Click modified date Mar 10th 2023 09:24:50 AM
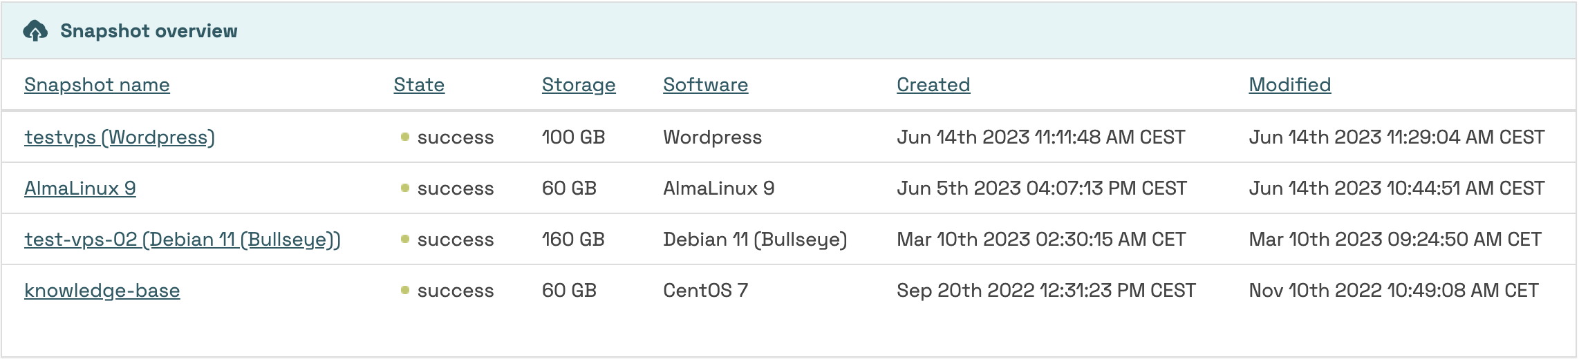Screen dimensions: 1579x359 [1395, 240]
